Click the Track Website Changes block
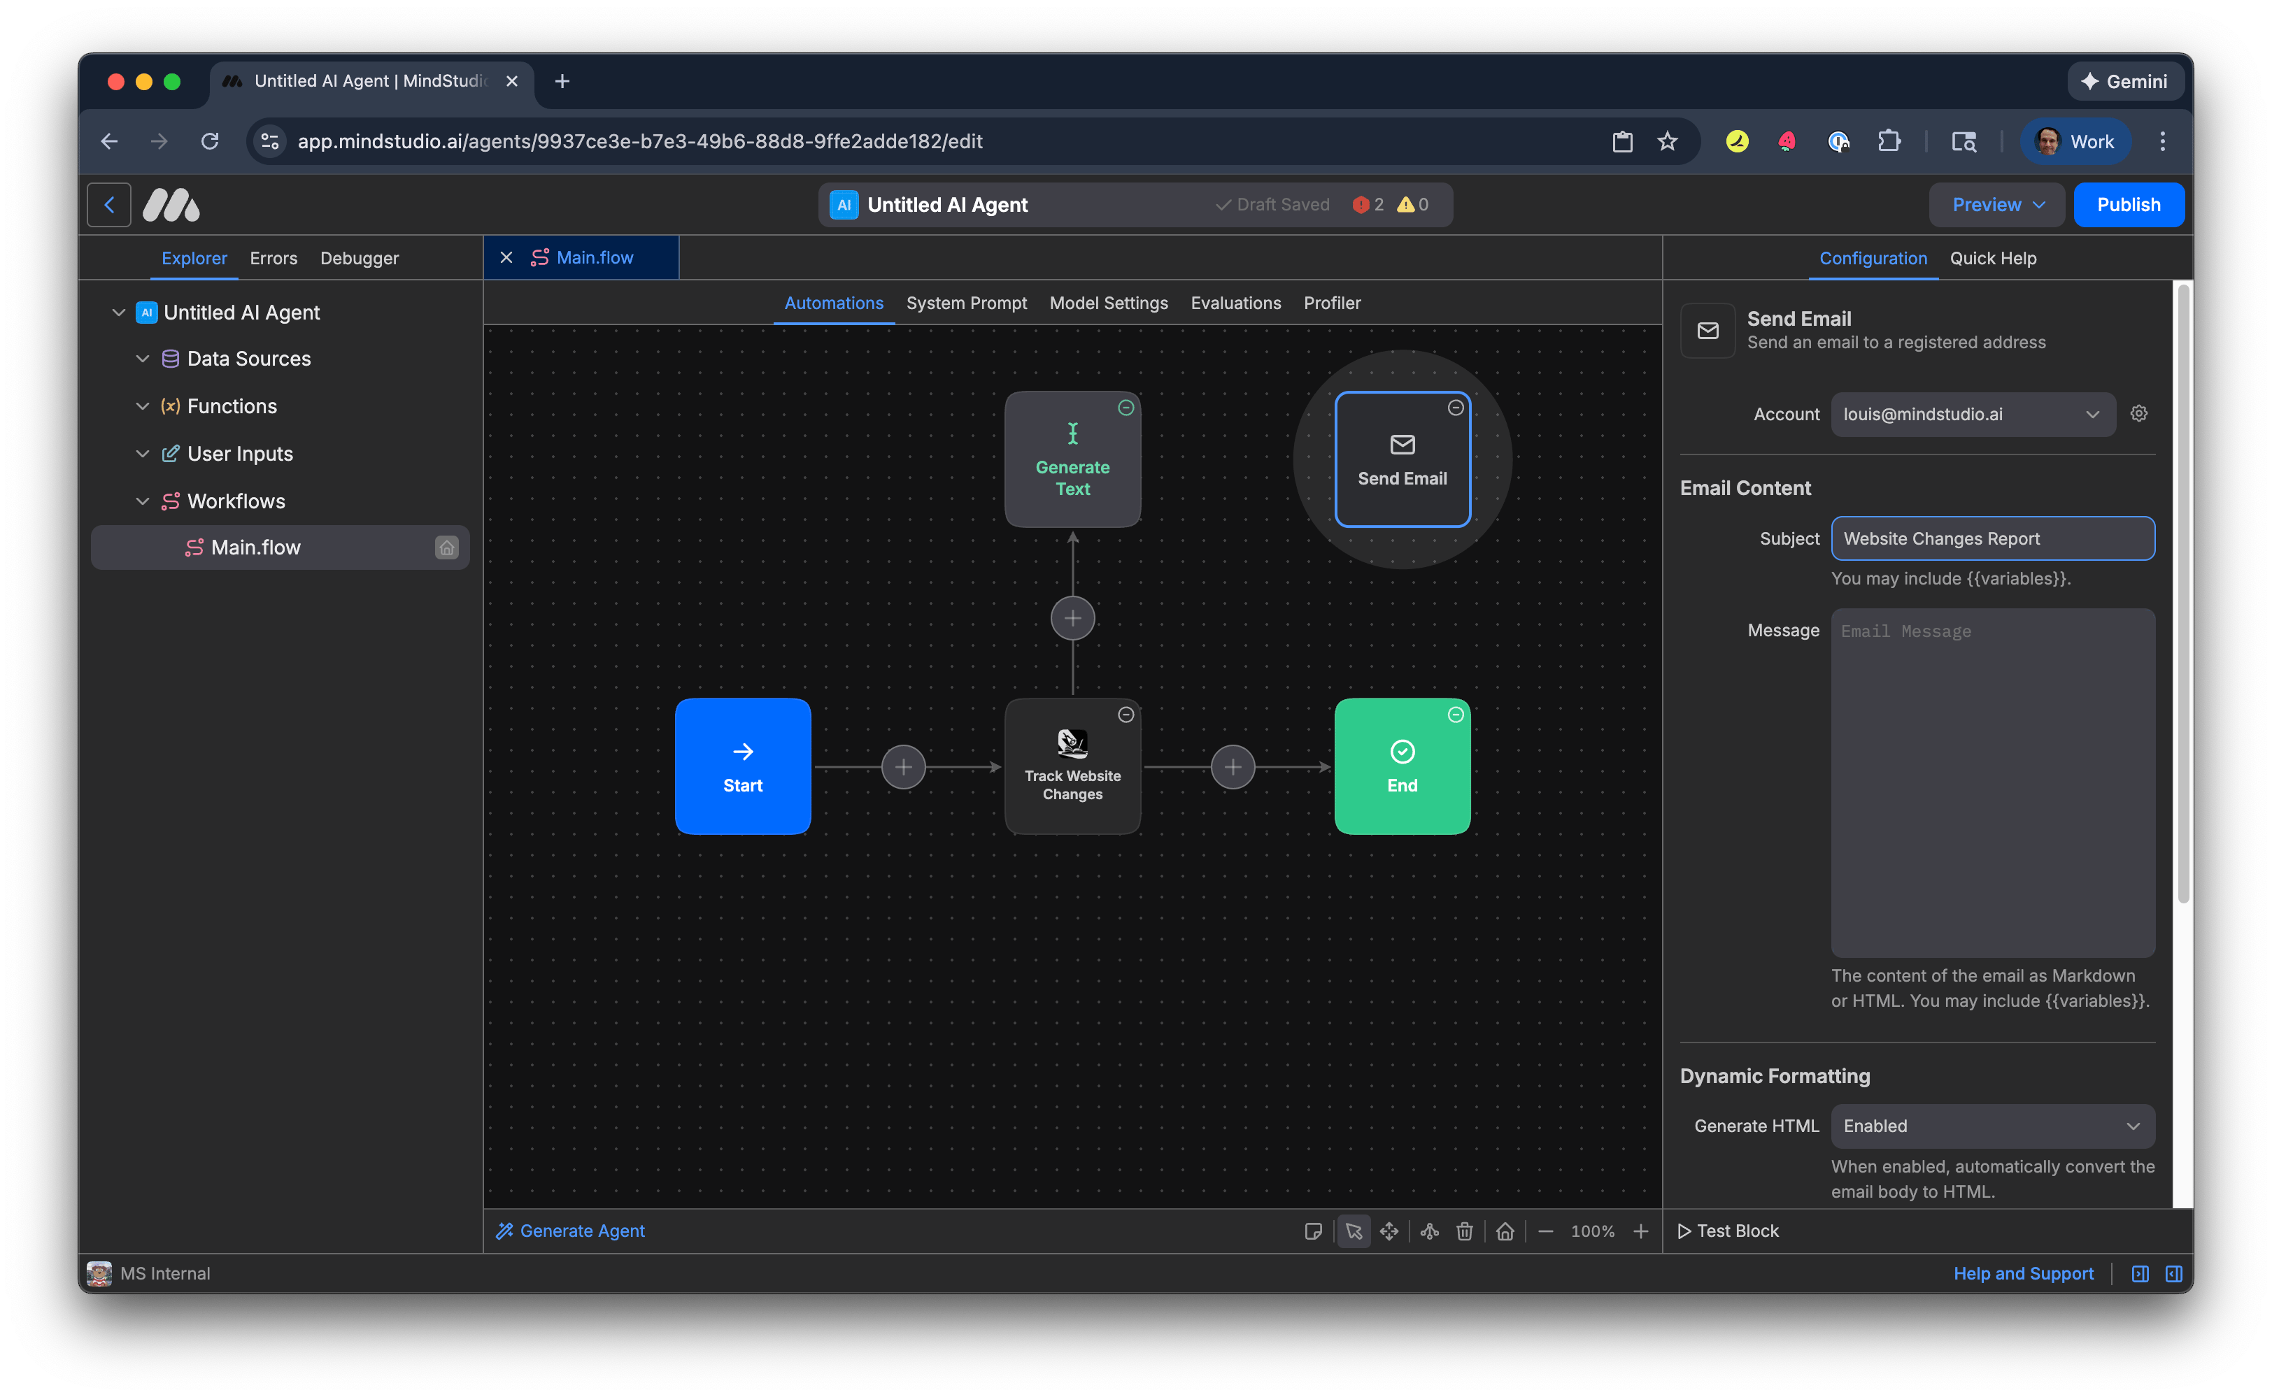Image resolution: width=2272 pixels, height=1397 pixels. pos(1072,767)
